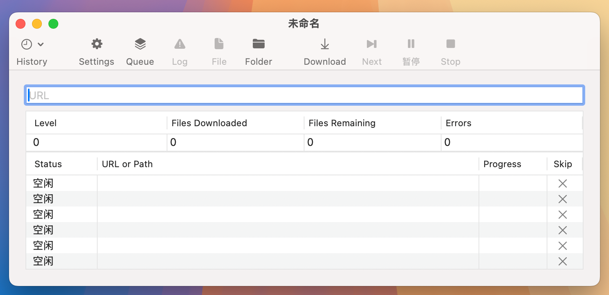Start downloading with the Download arrow icon
Viewport: 609px width, 295px height.
tap(325, 43)
